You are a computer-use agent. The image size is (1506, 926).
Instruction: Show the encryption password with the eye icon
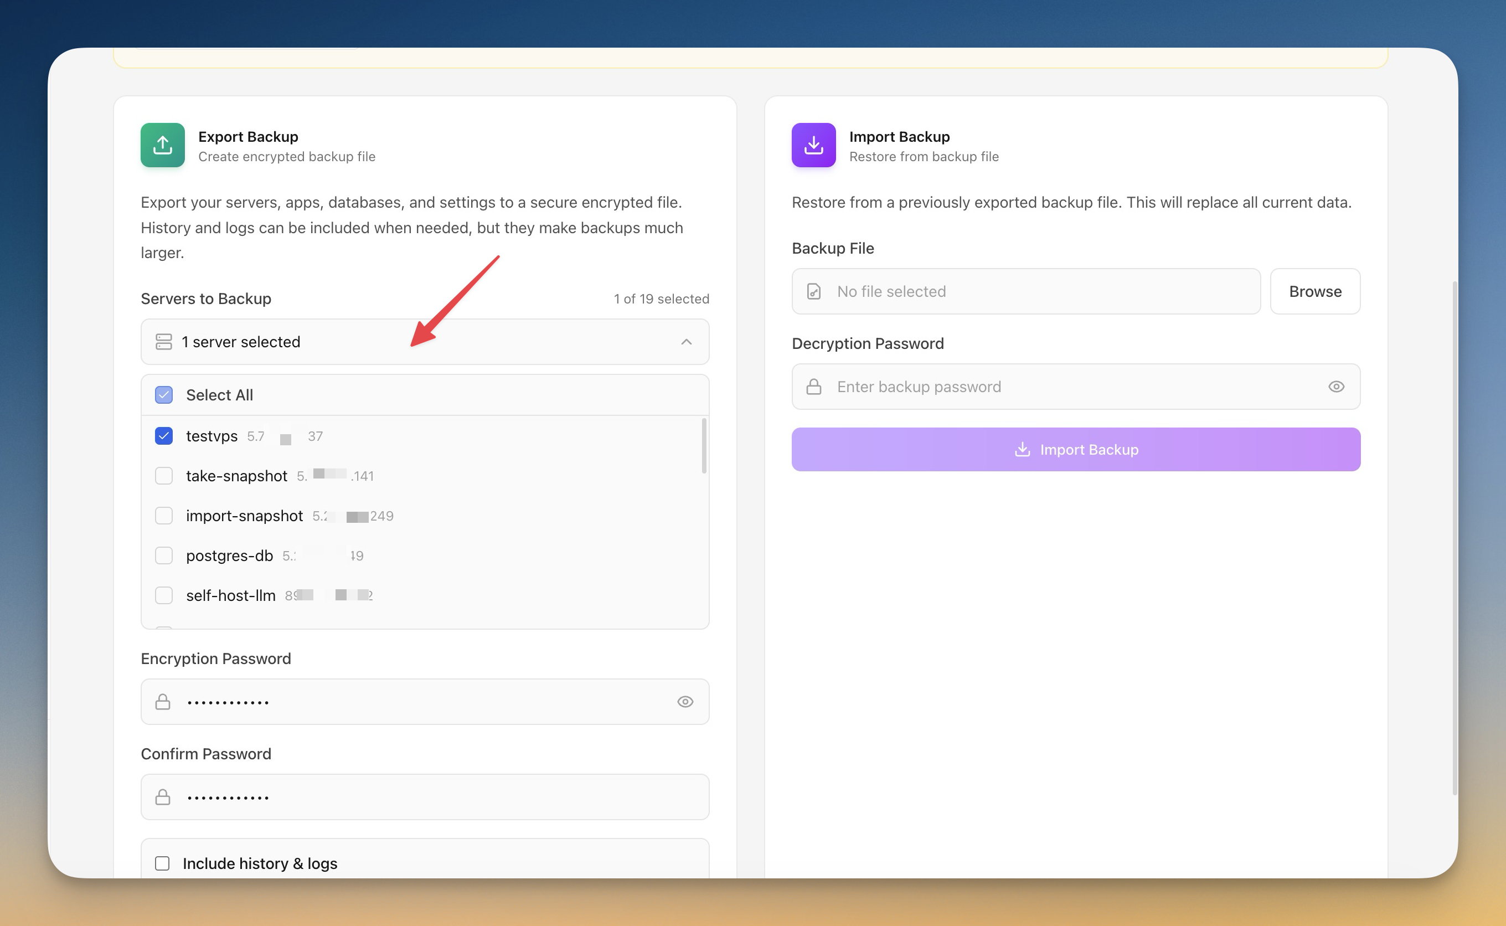coord(685,702)
